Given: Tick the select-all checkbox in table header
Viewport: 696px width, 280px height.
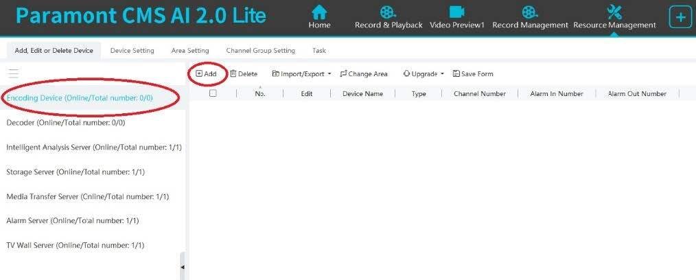Looking at the screenshot, I should point(213,93).
